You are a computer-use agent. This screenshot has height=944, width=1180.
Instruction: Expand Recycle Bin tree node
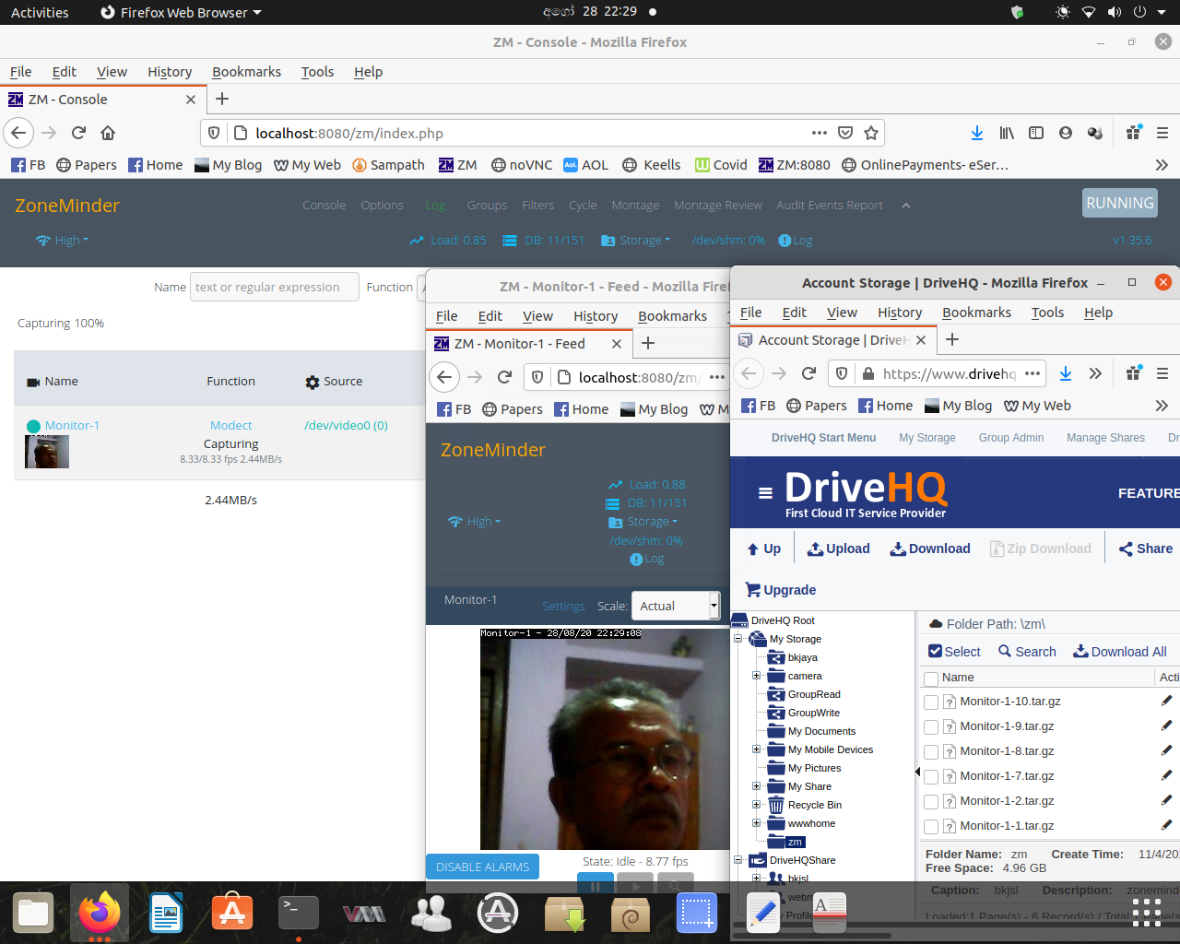coord(756,804)
